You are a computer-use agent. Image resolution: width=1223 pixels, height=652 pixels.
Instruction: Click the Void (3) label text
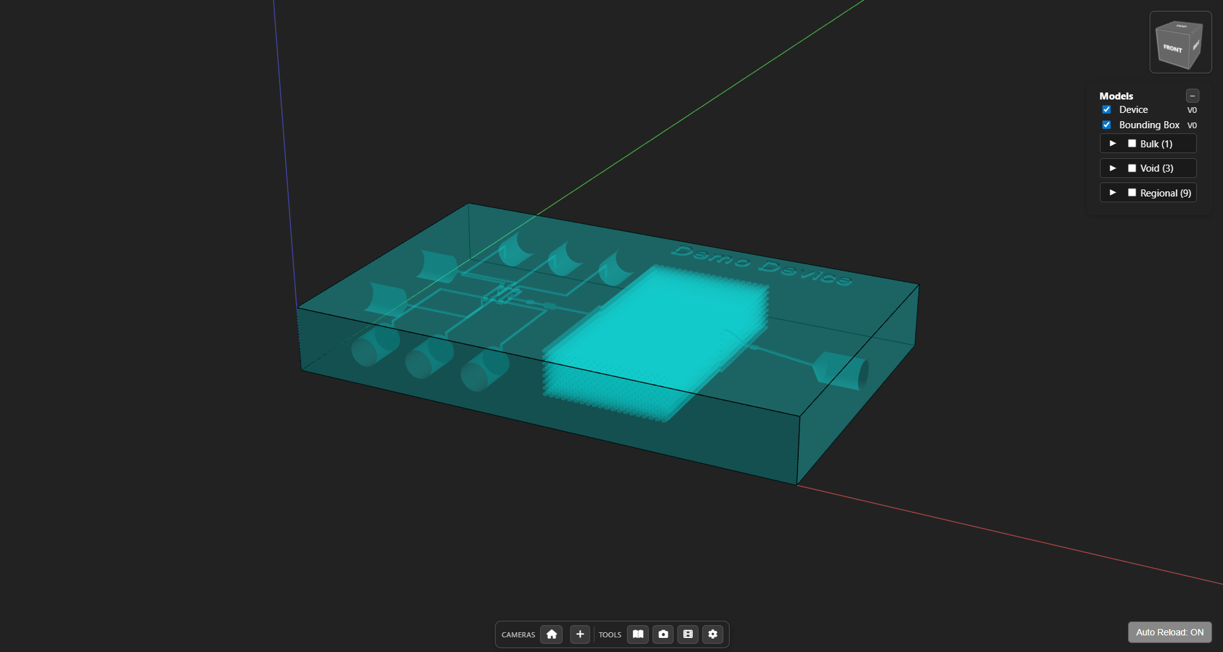1157,168
